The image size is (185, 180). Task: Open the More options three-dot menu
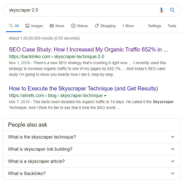coord(123,26)
